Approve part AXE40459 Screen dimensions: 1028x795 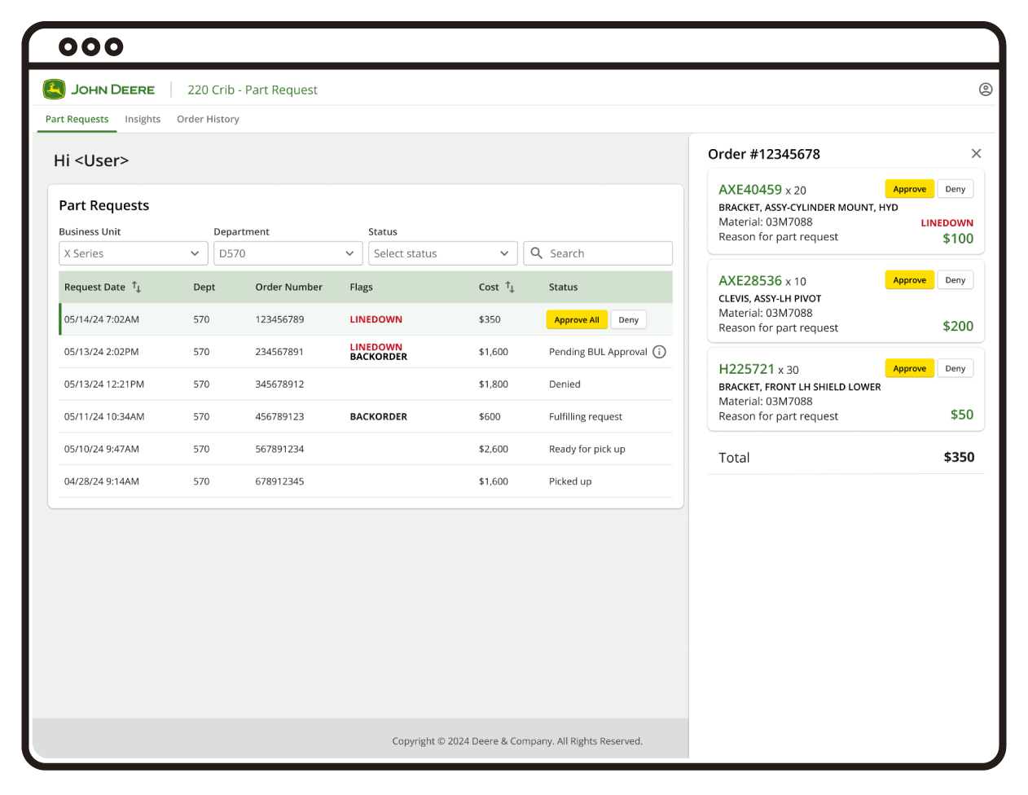909,189
